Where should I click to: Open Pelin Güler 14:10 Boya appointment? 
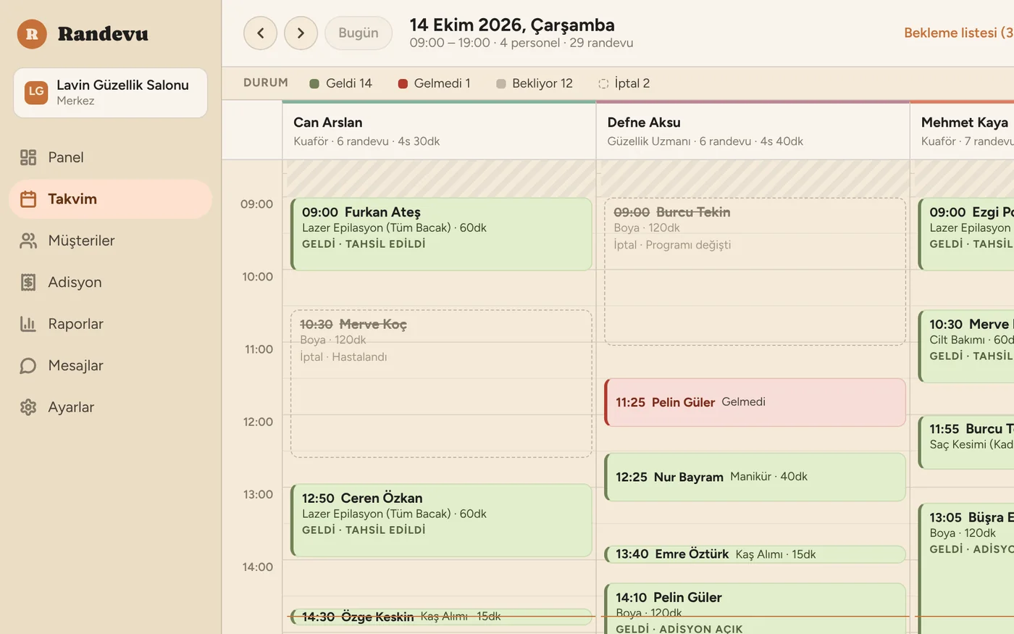coord(755,609)
